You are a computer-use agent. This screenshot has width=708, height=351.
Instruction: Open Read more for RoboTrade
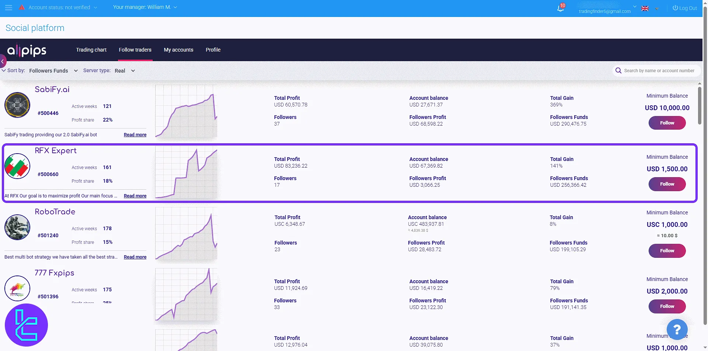tap(135, 257)
